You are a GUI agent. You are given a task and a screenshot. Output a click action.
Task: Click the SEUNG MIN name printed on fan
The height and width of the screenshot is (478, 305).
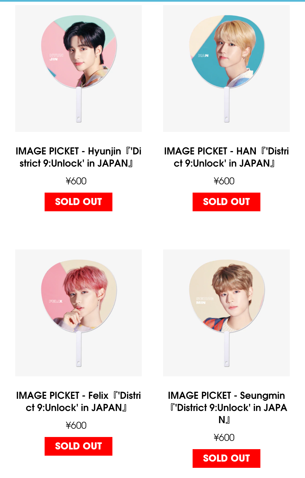coord(204,301)
